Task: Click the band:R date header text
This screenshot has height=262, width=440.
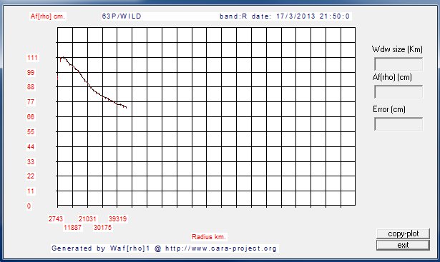Action: pos(285,16)
